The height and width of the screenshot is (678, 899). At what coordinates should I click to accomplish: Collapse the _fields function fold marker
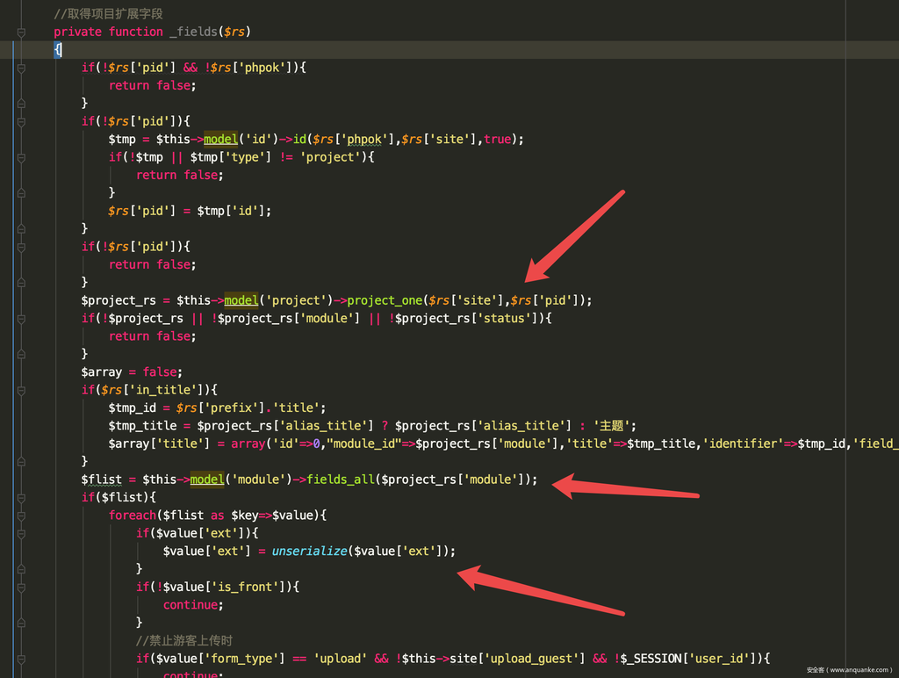pos(21,32)
